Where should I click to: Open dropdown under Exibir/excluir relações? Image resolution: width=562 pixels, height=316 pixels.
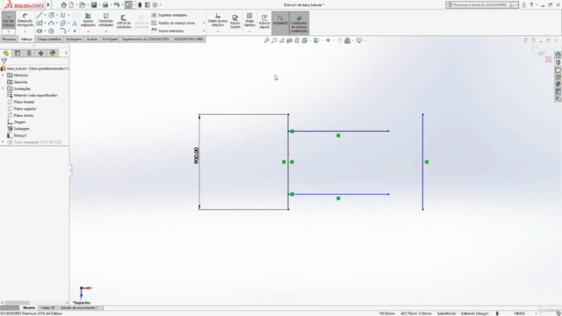click(x=218, y=32)
